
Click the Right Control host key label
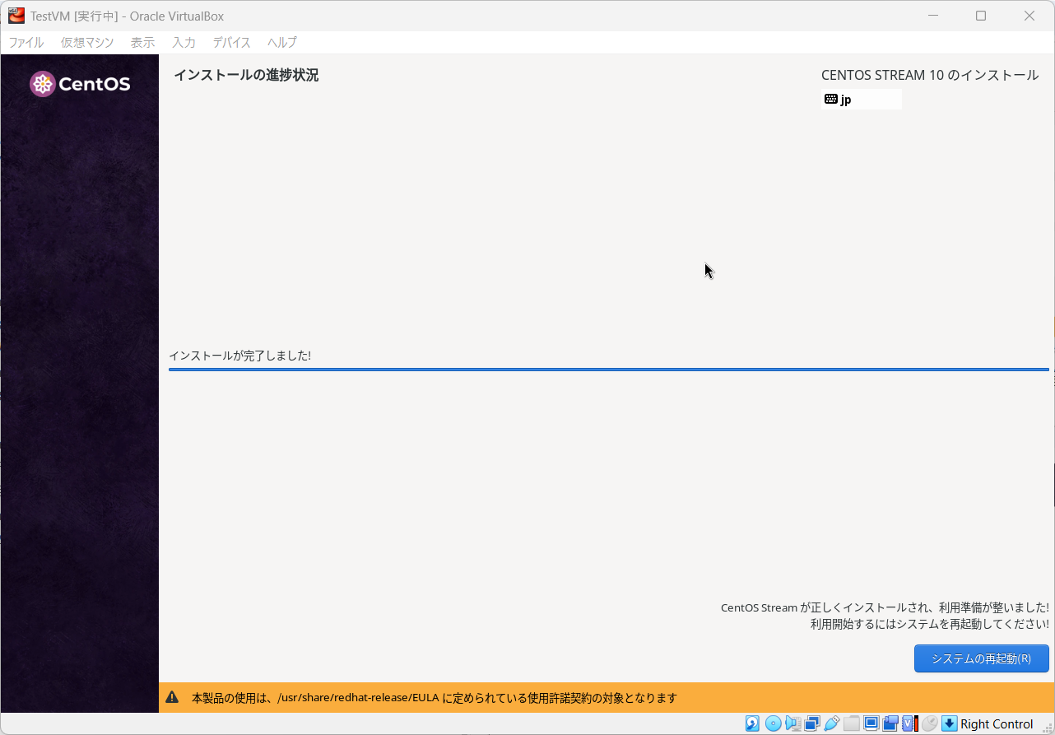996,723
